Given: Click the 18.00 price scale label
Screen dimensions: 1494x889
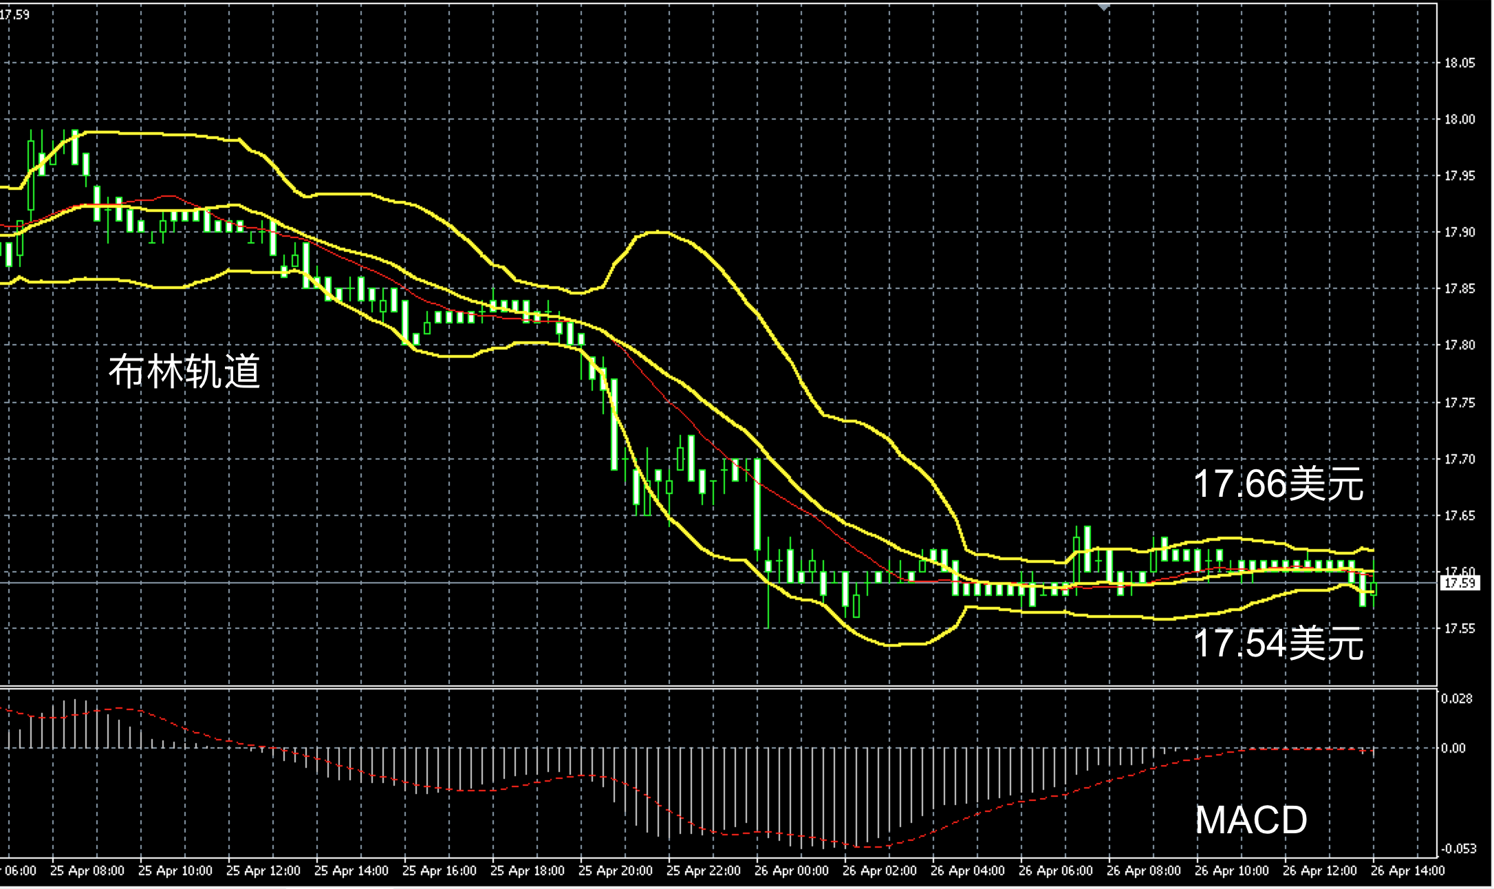Looking at the screenshot, I should coord(1459,120).
